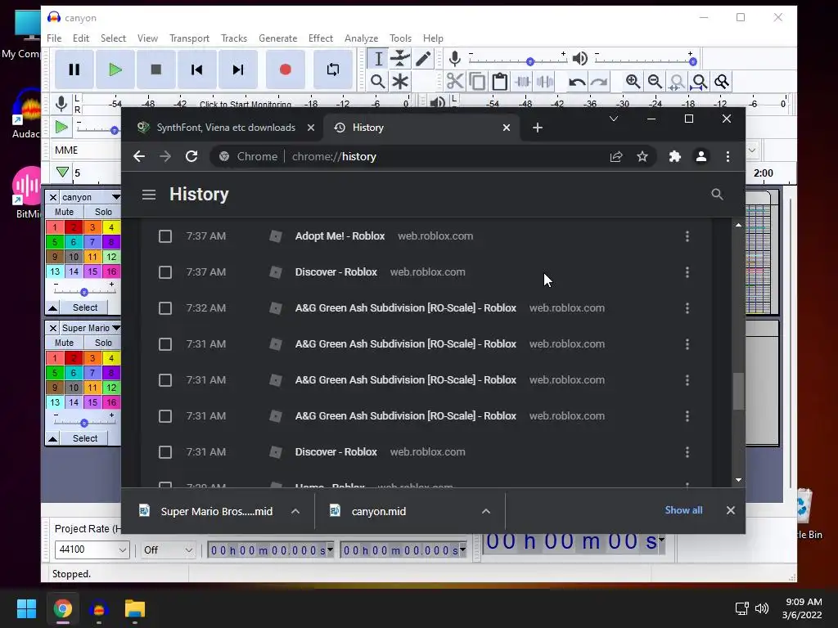838x628 pixels.
Task: Solo the canyon track
Action: tap(103, 212)
